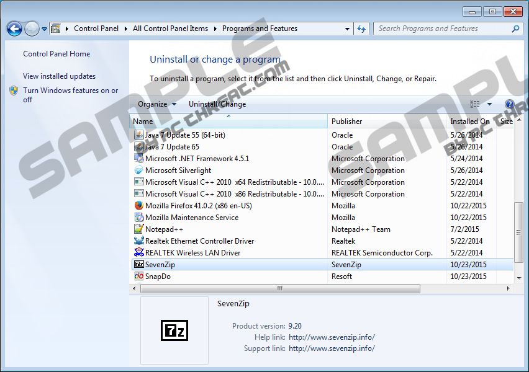Screen dimensions: 529x372
Task: Click the Control Panel address bar icon
Action: (56, 29)
